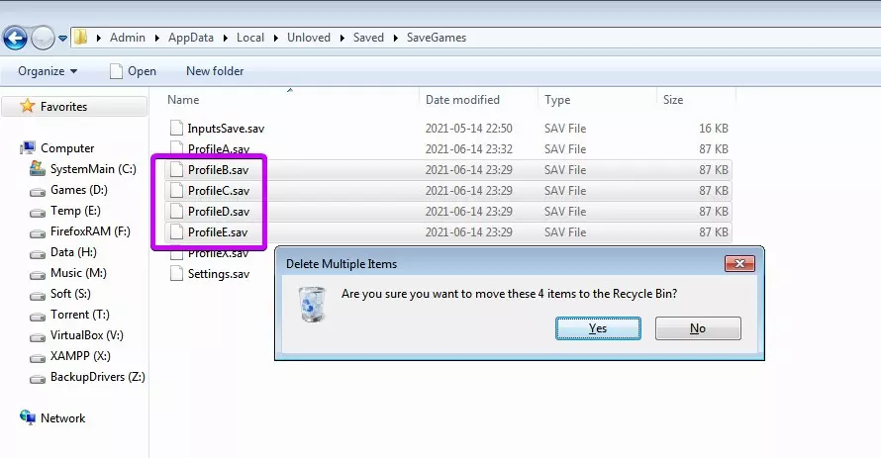Click the folder icon in address bar
881x458 pixels.
pos(81,38)
